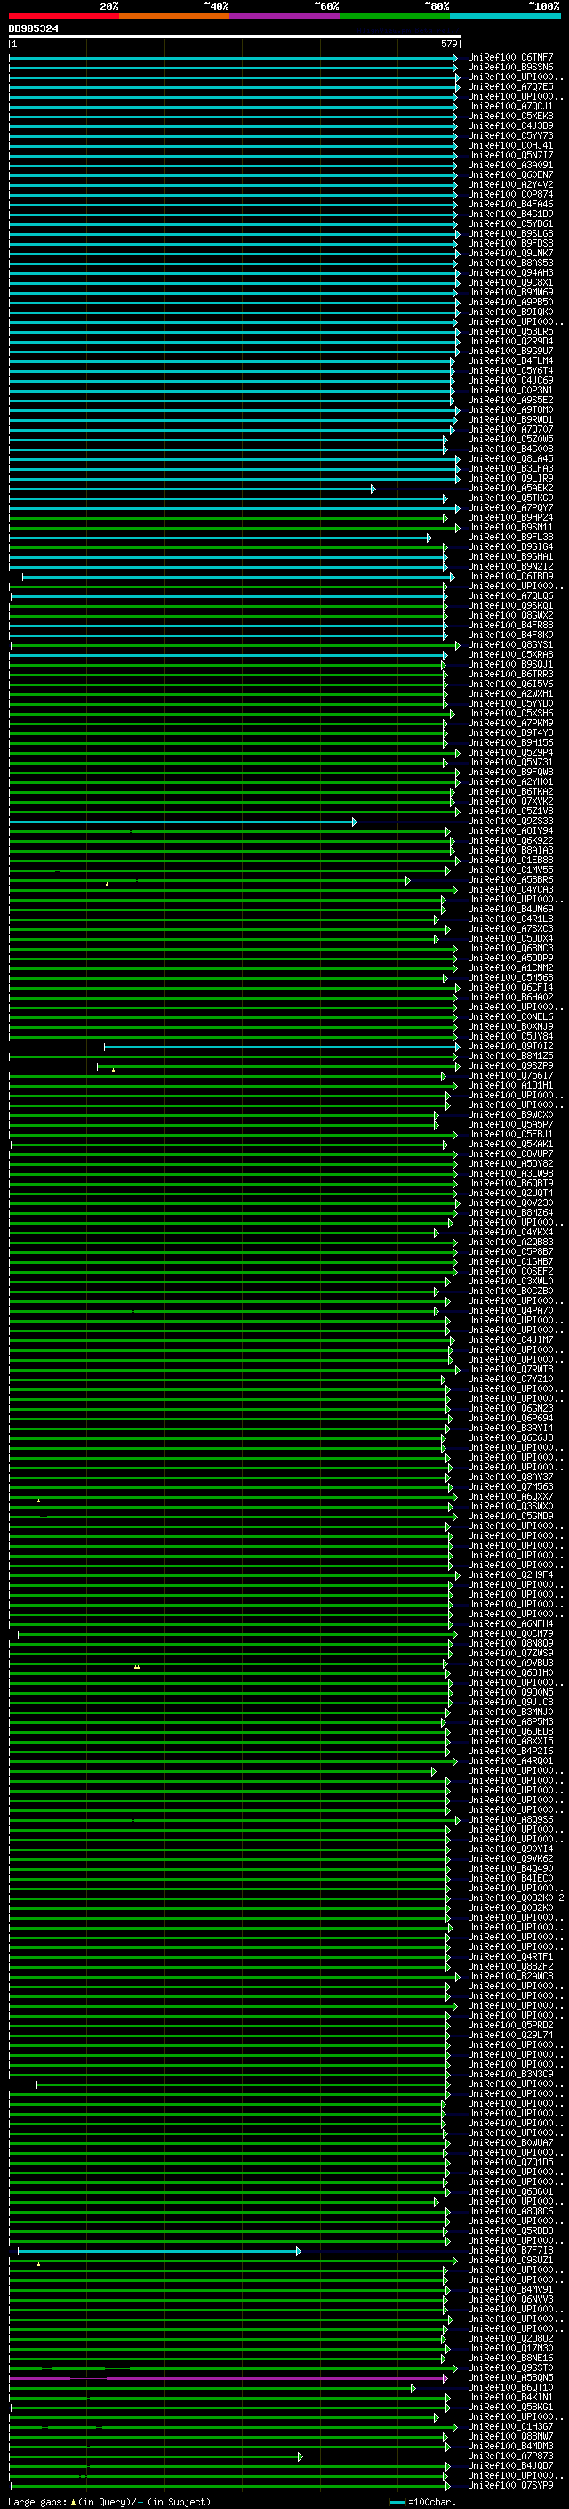The width and height of the screenshot is (569, 2509).
Task: Select the BB905324 query label
Action: tap(33, 29)
